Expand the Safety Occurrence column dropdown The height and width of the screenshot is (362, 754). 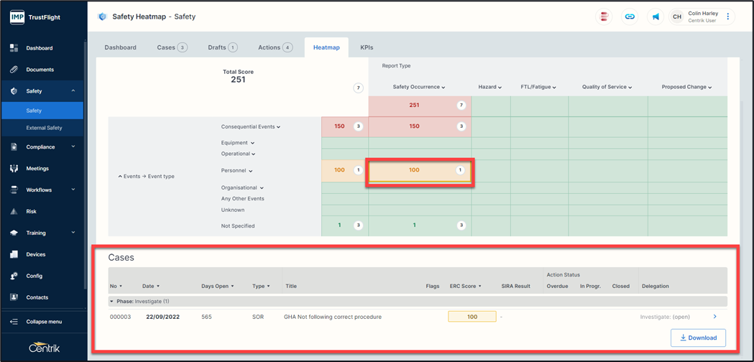[x=418, y=87]
